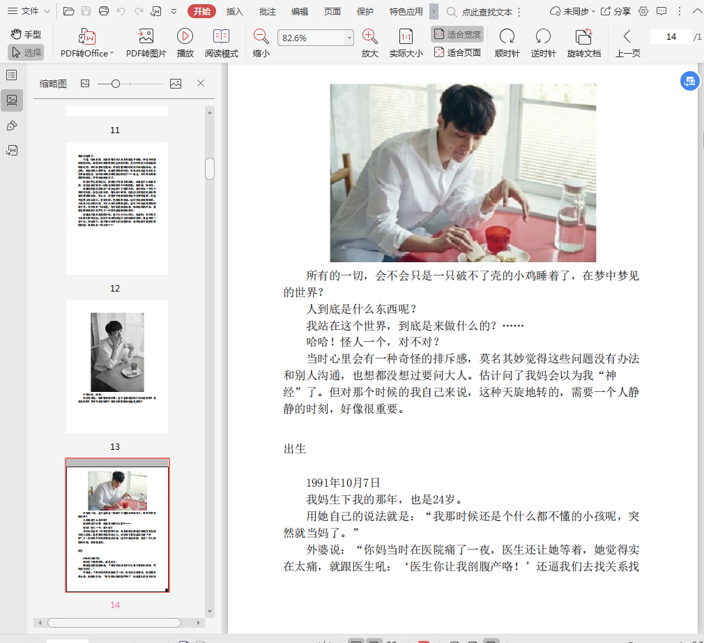Screen dimensions: 704x643
Task: Select page 13 thumbnail
Action: pos(117,367)
